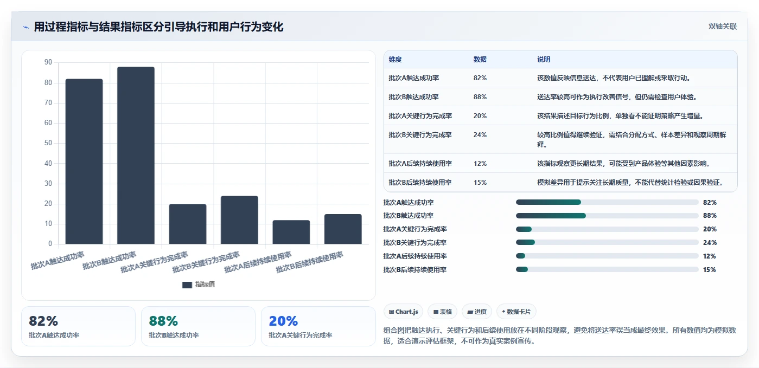Screen dimensions: 759x368
Task: Click the 维度 column header
Action: (396, 60)
